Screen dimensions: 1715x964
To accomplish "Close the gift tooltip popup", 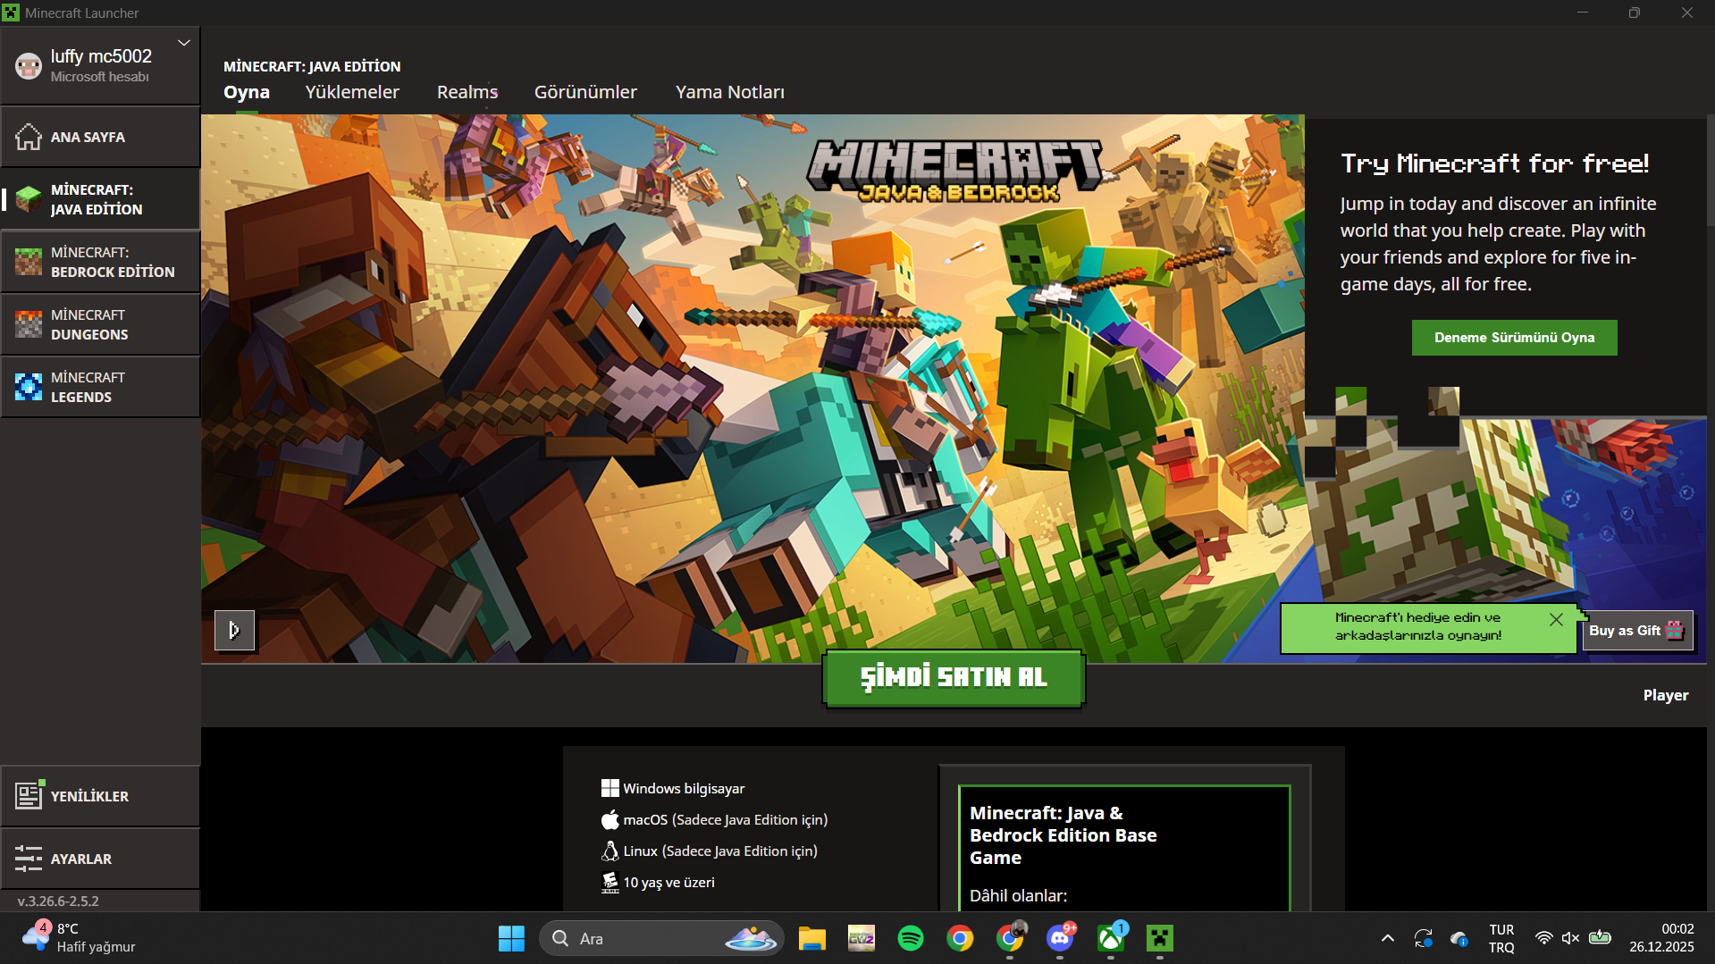I will pos(1556,620).
